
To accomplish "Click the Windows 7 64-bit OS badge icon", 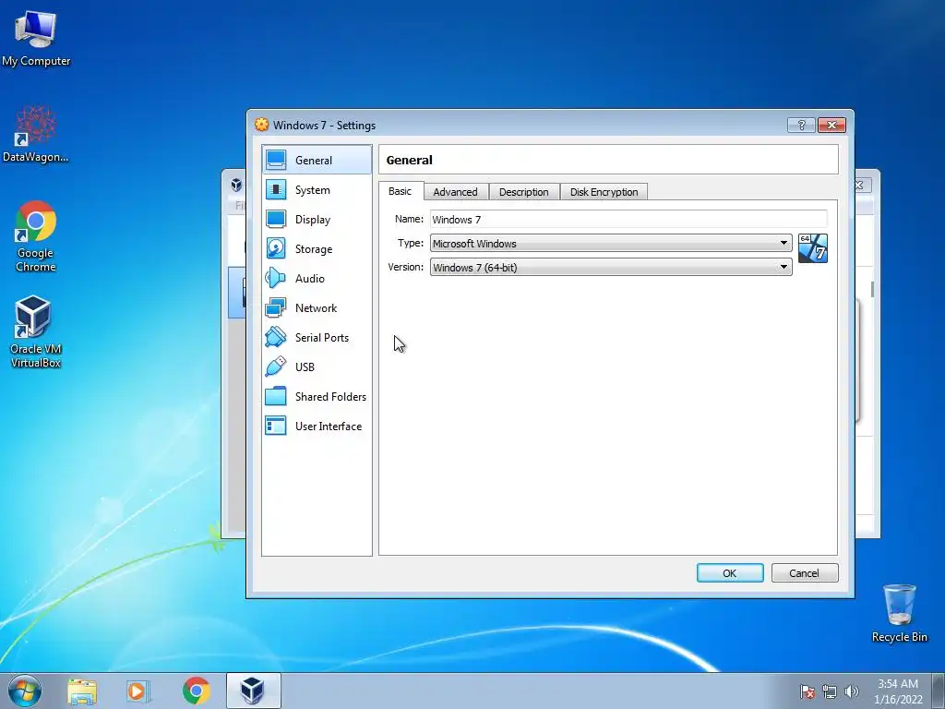I will pyautogui.click(x=812, y=248).
